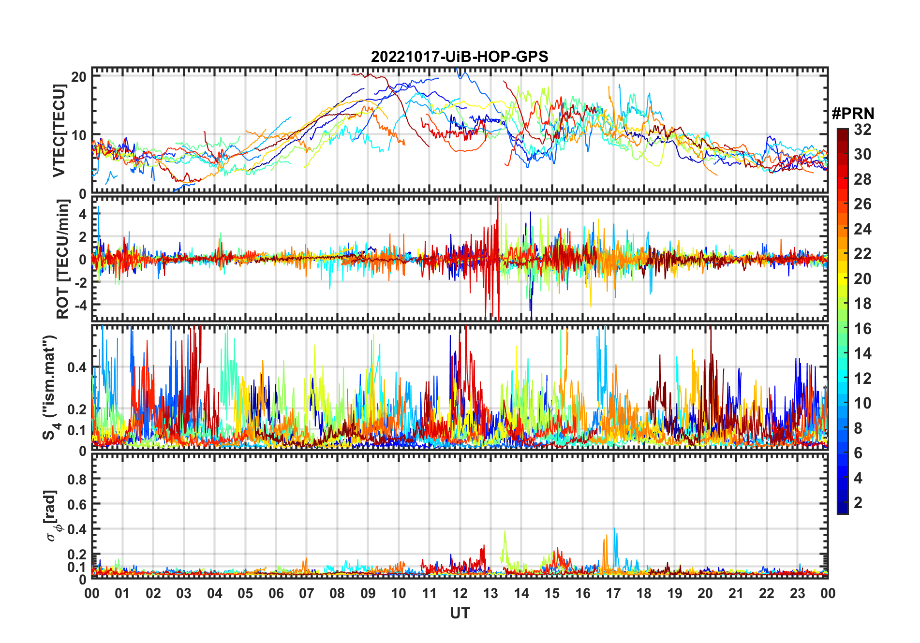Select UT axis tick label "03"
The image size is (920, 643).
(x=184, y=593)
